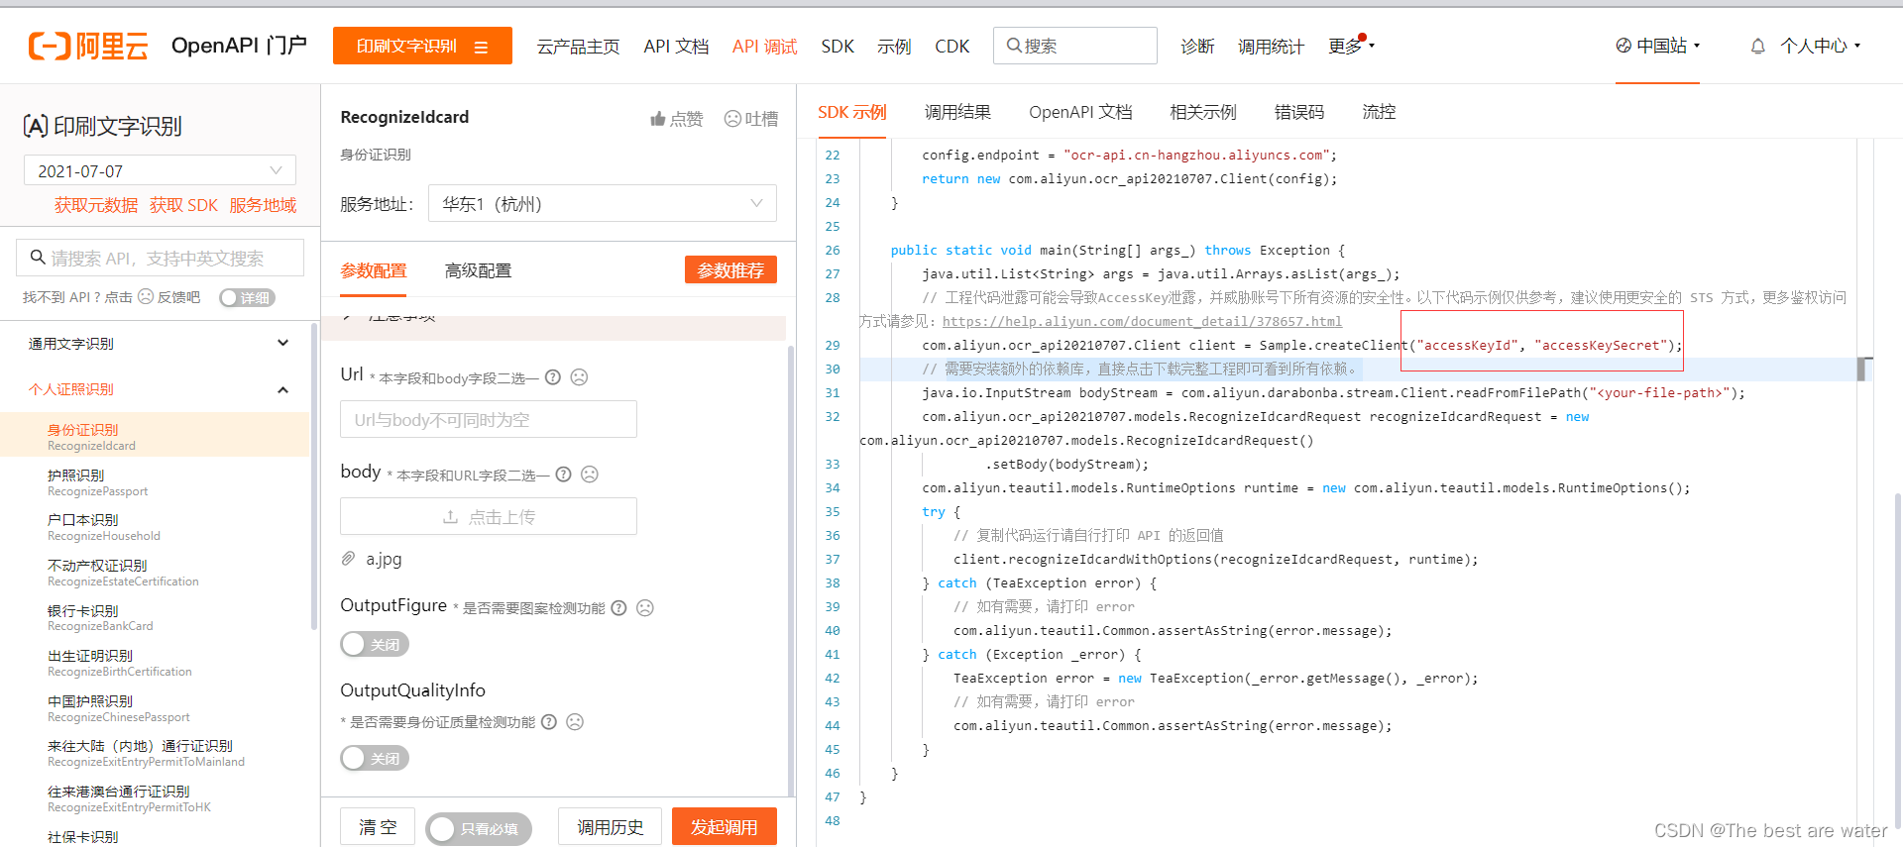Click the paperclip icon beside a.jpg
Viewport: 1903px width, 847px height.
pos(348,559)
